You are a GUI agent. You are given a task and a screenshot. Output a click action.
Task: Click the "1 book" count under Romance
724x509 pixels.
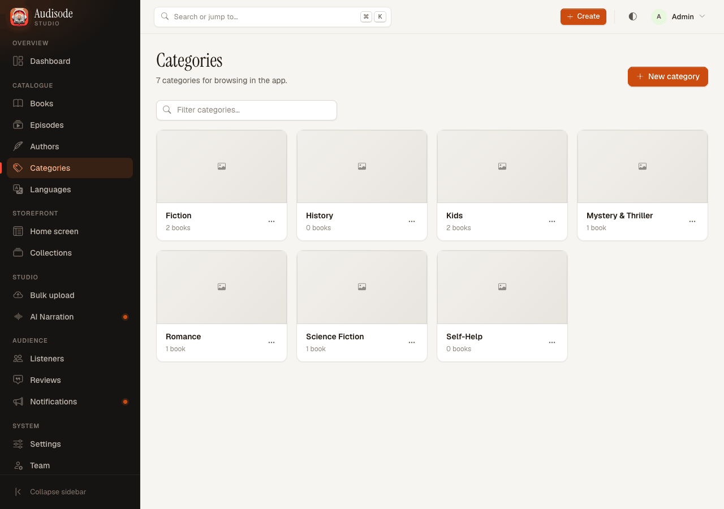tap(176, 349)
